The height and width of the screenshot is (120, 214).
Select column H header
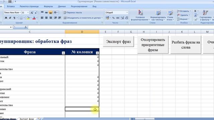143,32
